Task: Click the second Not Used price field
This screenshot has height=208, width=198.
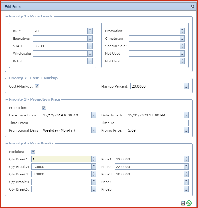Action: coord(154,61)
